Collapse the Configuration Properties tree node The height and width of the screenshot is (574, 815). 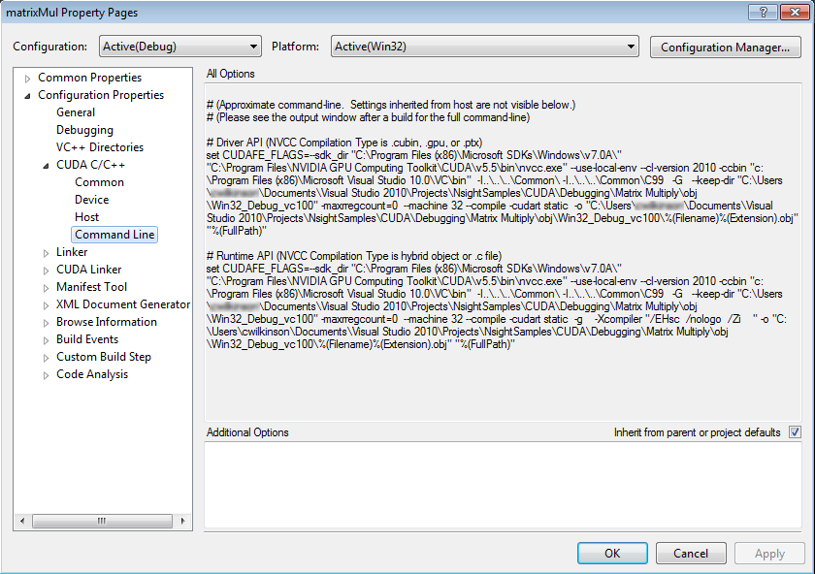[25, 94]
